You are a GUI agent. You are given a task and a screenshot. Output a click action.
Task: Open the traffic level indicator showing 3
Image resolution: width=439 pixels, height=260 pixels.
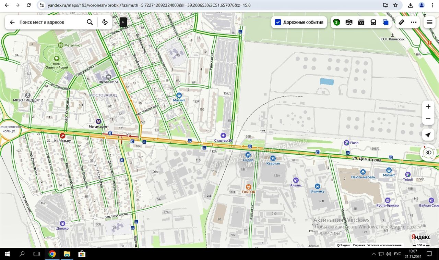[x=336, y=22]
